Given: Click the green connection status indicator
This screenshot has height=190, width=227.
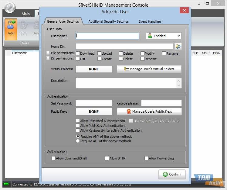Looking at the screenshot, I should tap(6, 184).
